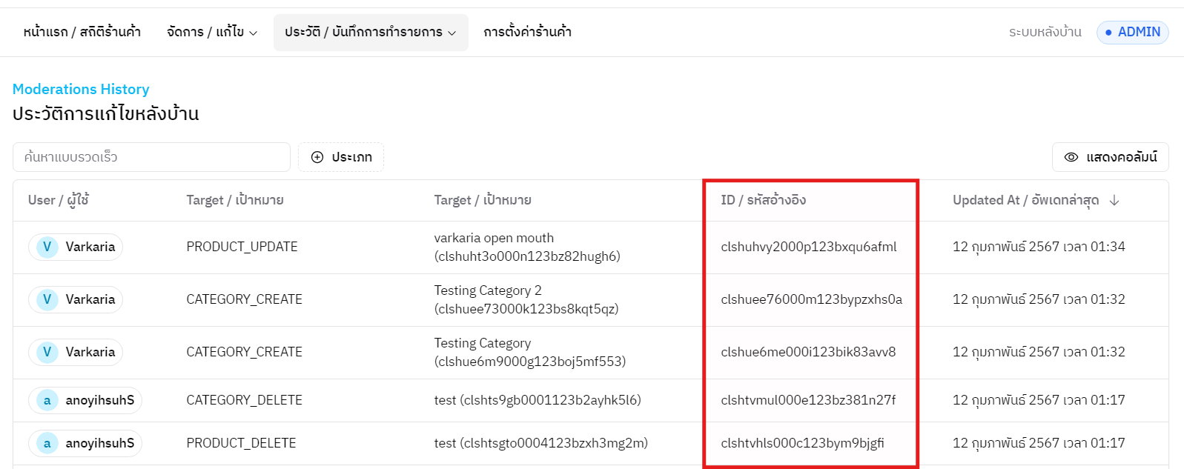The image size is (1184, 469).
Task: Click the ระบบหลังบ้าน label in header
Action: (1045, 33)
